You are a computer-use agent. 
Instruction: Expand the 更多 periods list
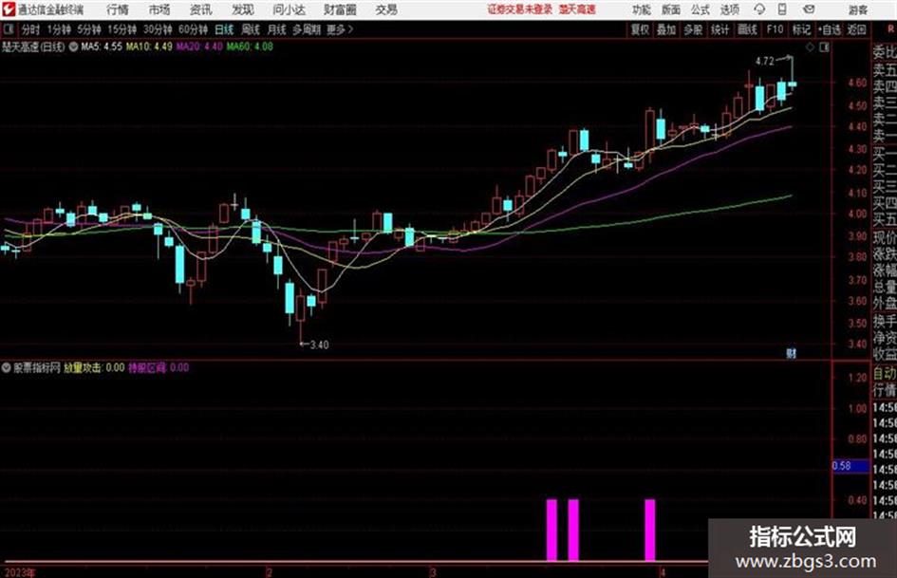coord(340,29)
